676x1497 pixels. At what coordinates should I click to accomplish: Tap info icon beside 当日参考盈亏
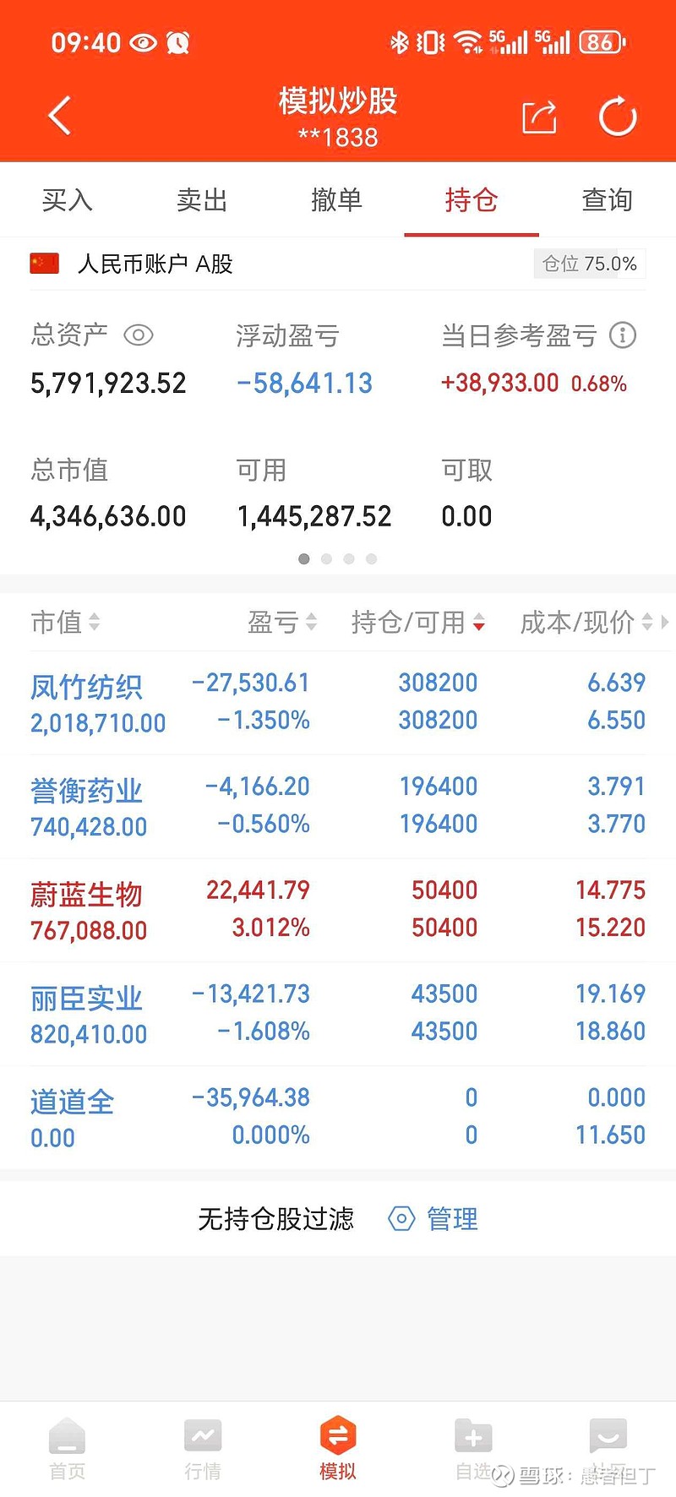pyautogui.click(x=623, y=335)
